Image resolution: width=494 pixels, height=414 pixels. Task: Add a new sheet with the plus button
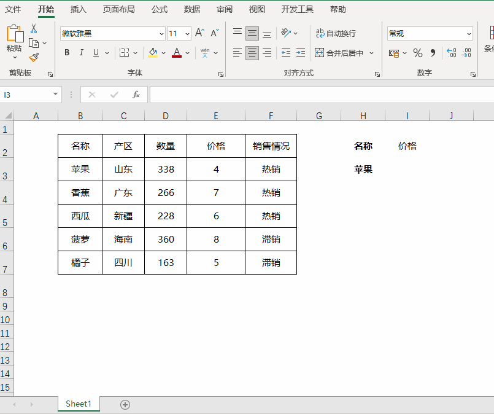(125, 405)
